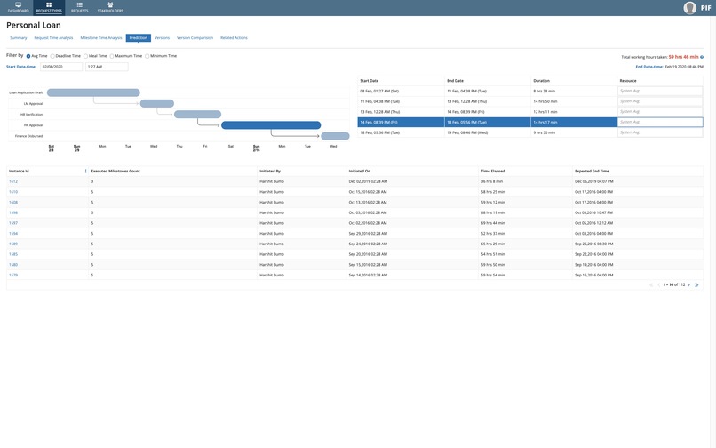The height and width of the screenshot is (448, 716).
Task: Click the LM Approval Gantt bar
Action: click(157, 104)
